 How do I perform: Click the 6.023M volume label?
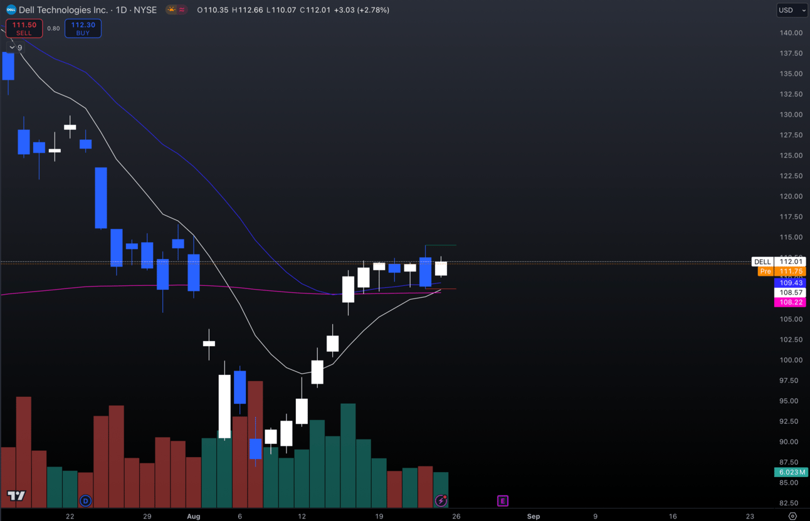pyautogui.click(x=790, y=472)
